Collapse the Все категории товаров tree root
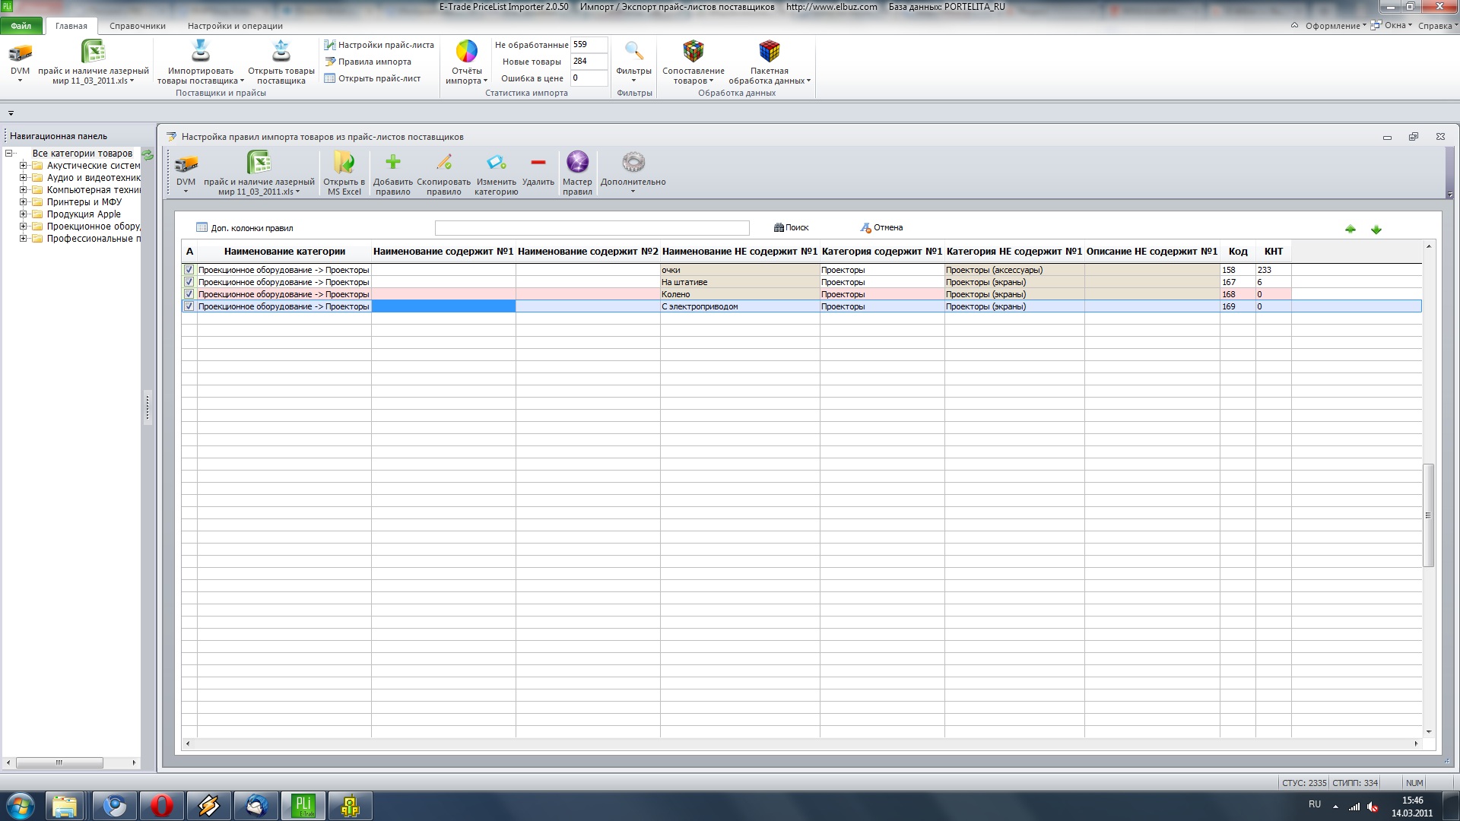Screen dimensions: 1460x821 [9, 154]
